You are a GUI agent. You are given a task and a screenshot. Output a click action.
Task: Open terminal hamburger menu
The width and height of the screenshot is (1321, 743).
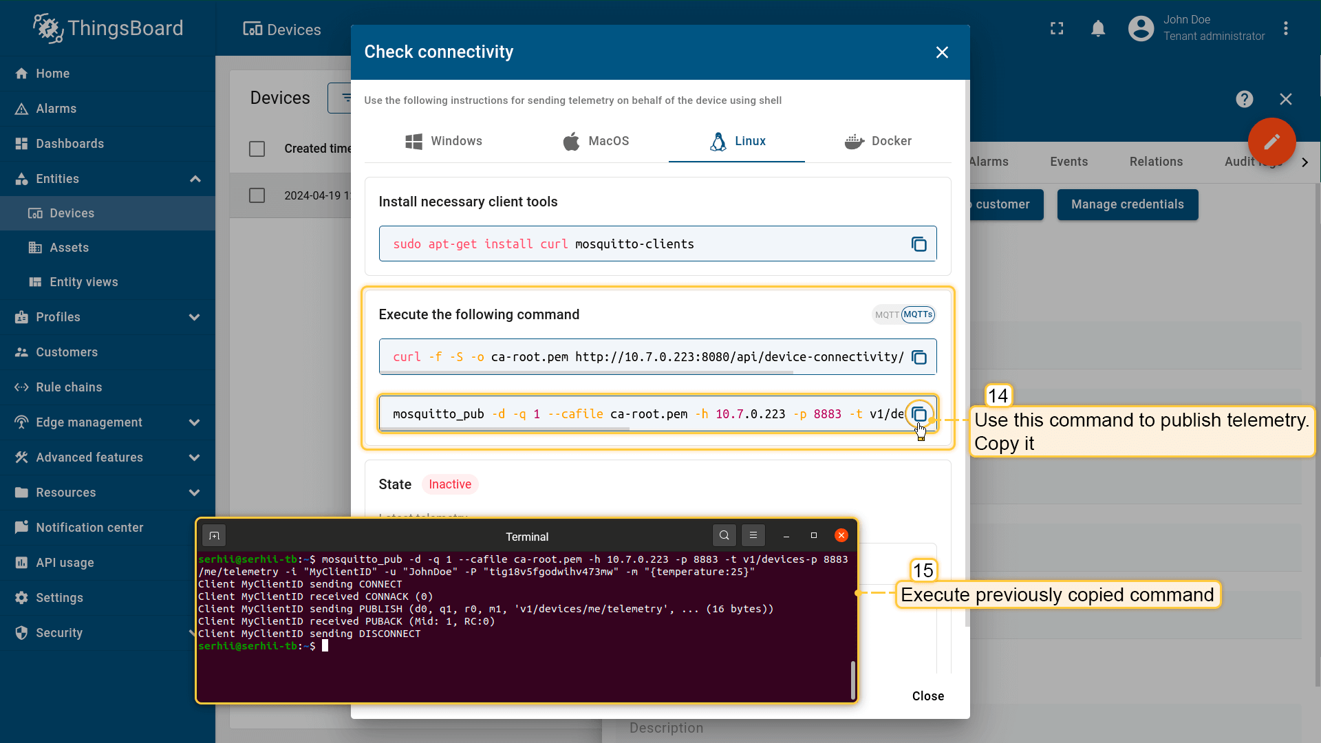[753, 535]
